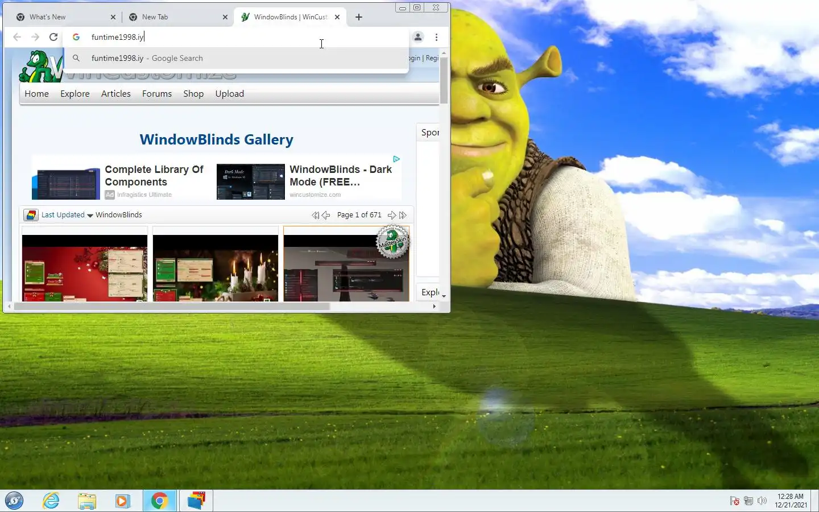Open the volume speaker tray icon
This screenshot has width=819, height=512.
tap(762, 501)
